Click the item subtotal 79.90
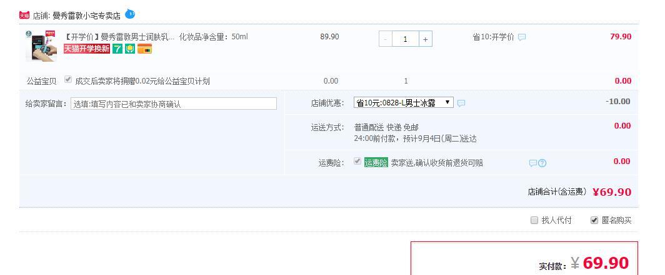The image size is (665, 275). click(x=621, y=37)
